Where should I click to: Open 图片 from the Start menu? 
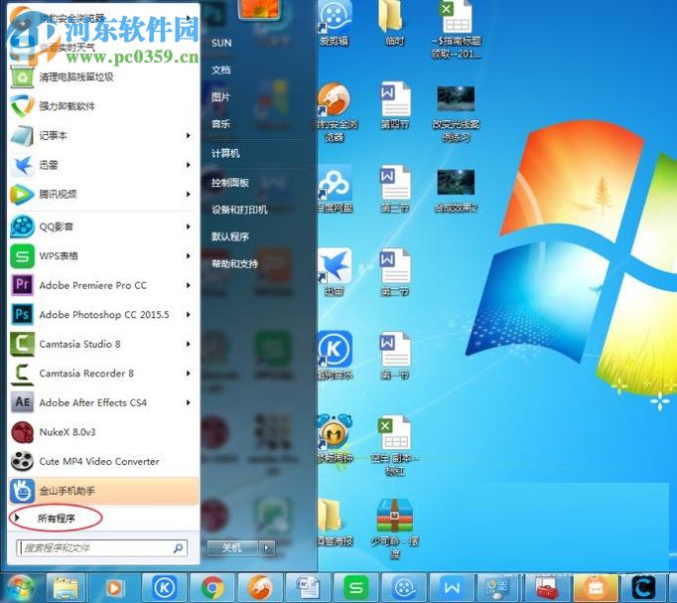220,96
